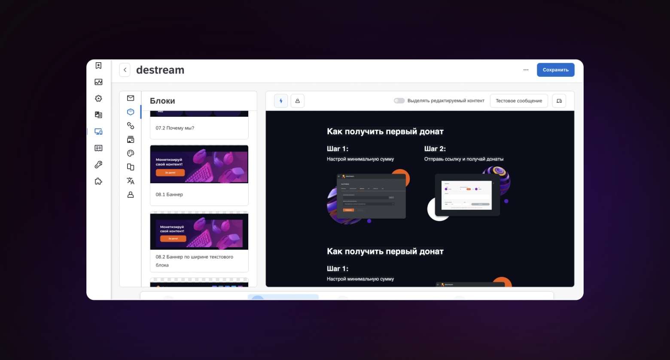The height and width of the screenshot is (360, 670).
Task: Switch device preview with the screen-size icon
Action: 559,101
